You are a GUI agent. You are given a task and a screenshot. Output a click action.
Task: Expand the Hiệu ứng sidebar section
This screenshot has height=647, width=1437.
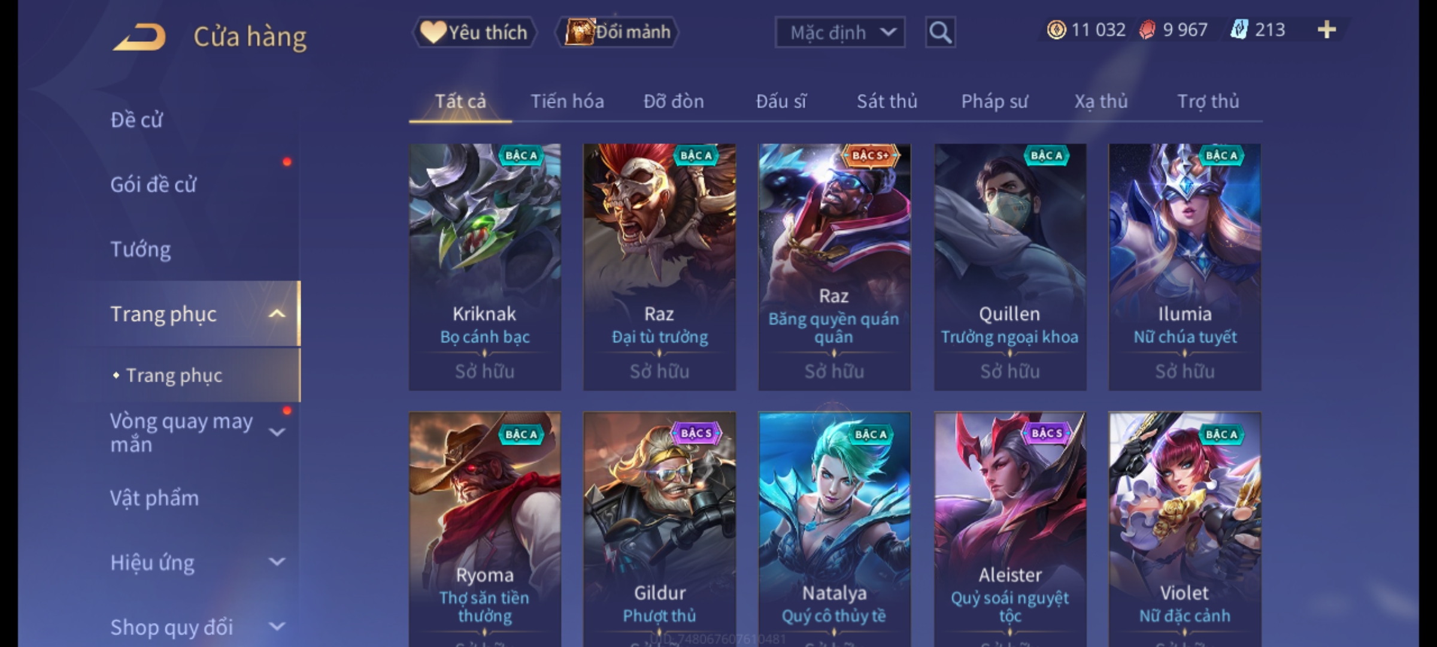[x=277, y=562]
